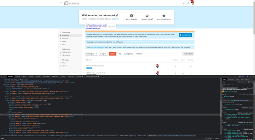255x140 pixels.
Task: Click the 'our guidelines' link
Action: pyautogui.click(x=114, y=19)
